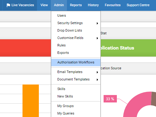This screenshot has width=156, height=117.
Task: Select Authorisation Workflows menu item
Action: (x=76, y=63)
